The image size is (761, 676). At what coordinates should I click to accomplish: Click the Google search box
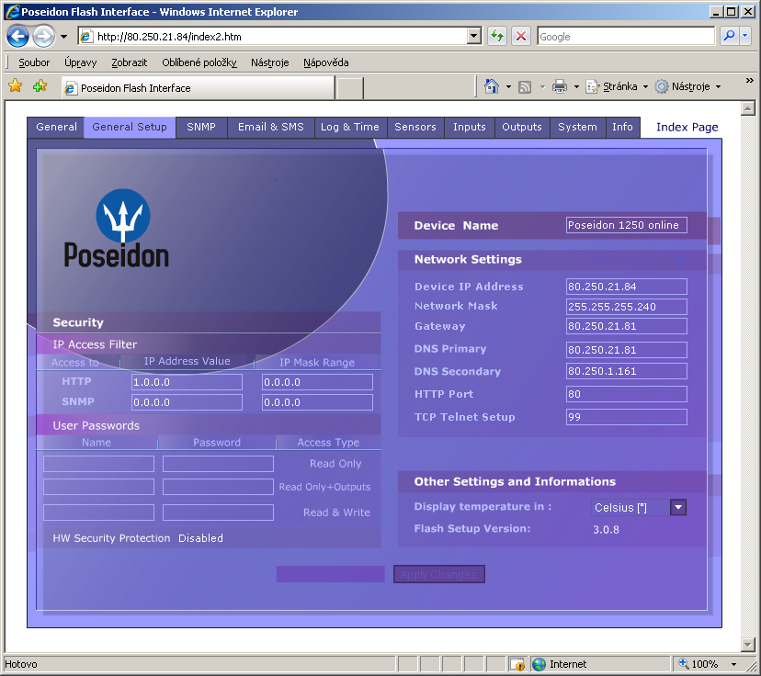[626, 37]
